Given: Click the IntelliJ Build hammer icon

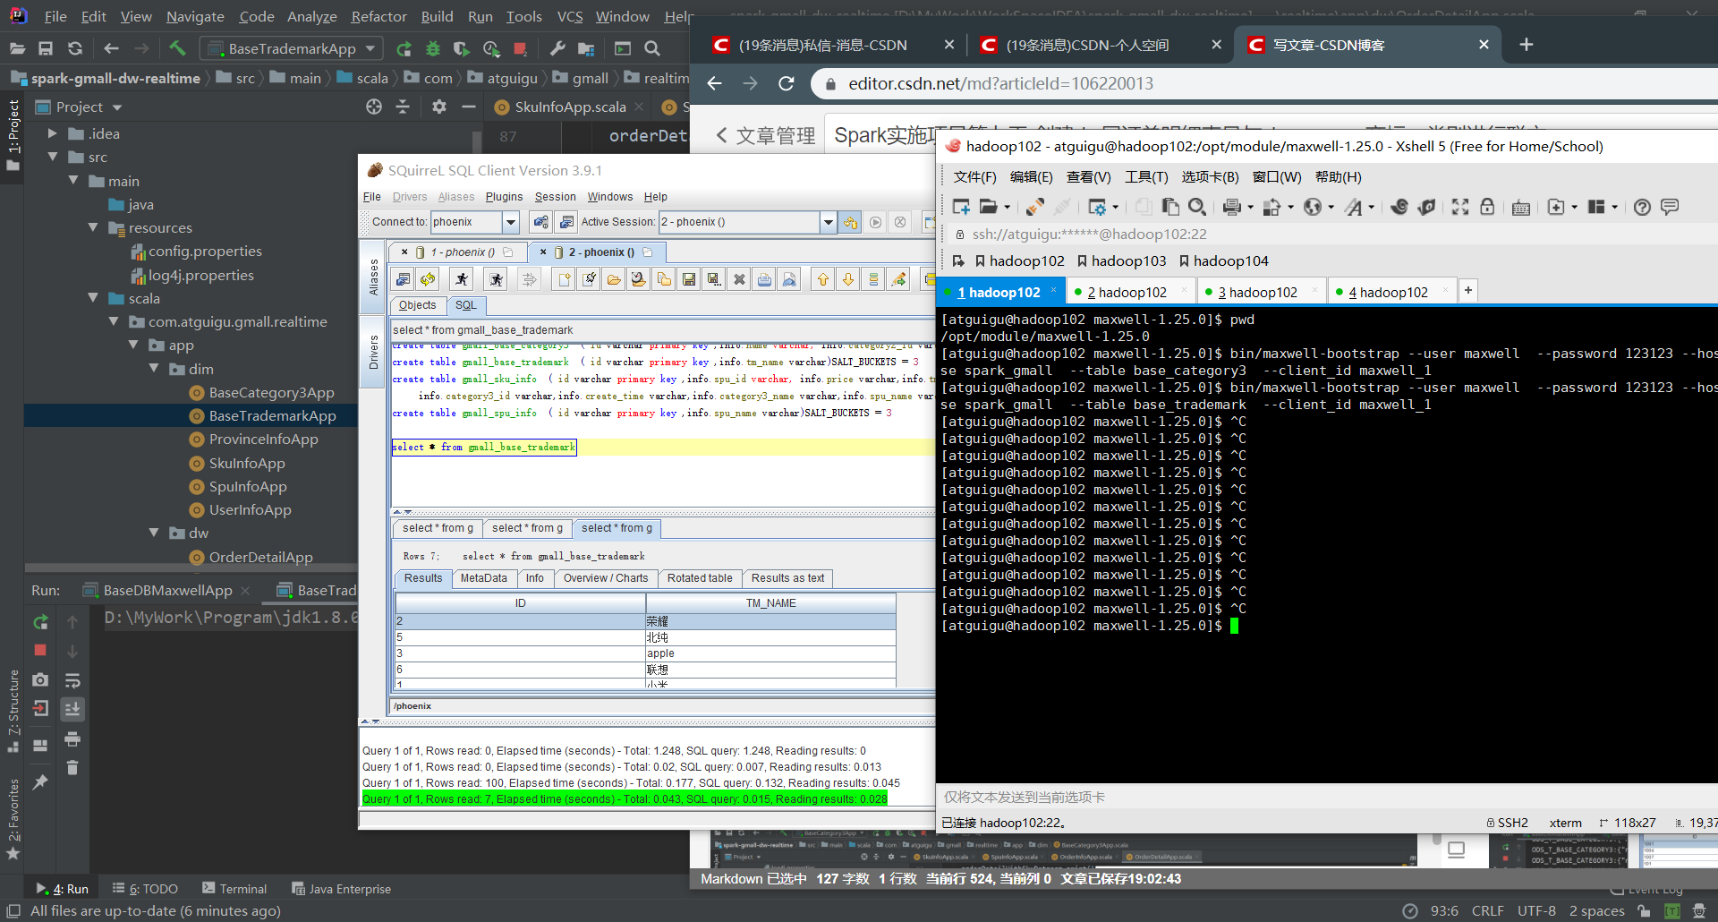Looking at the screenshot, I should point(177,48).
